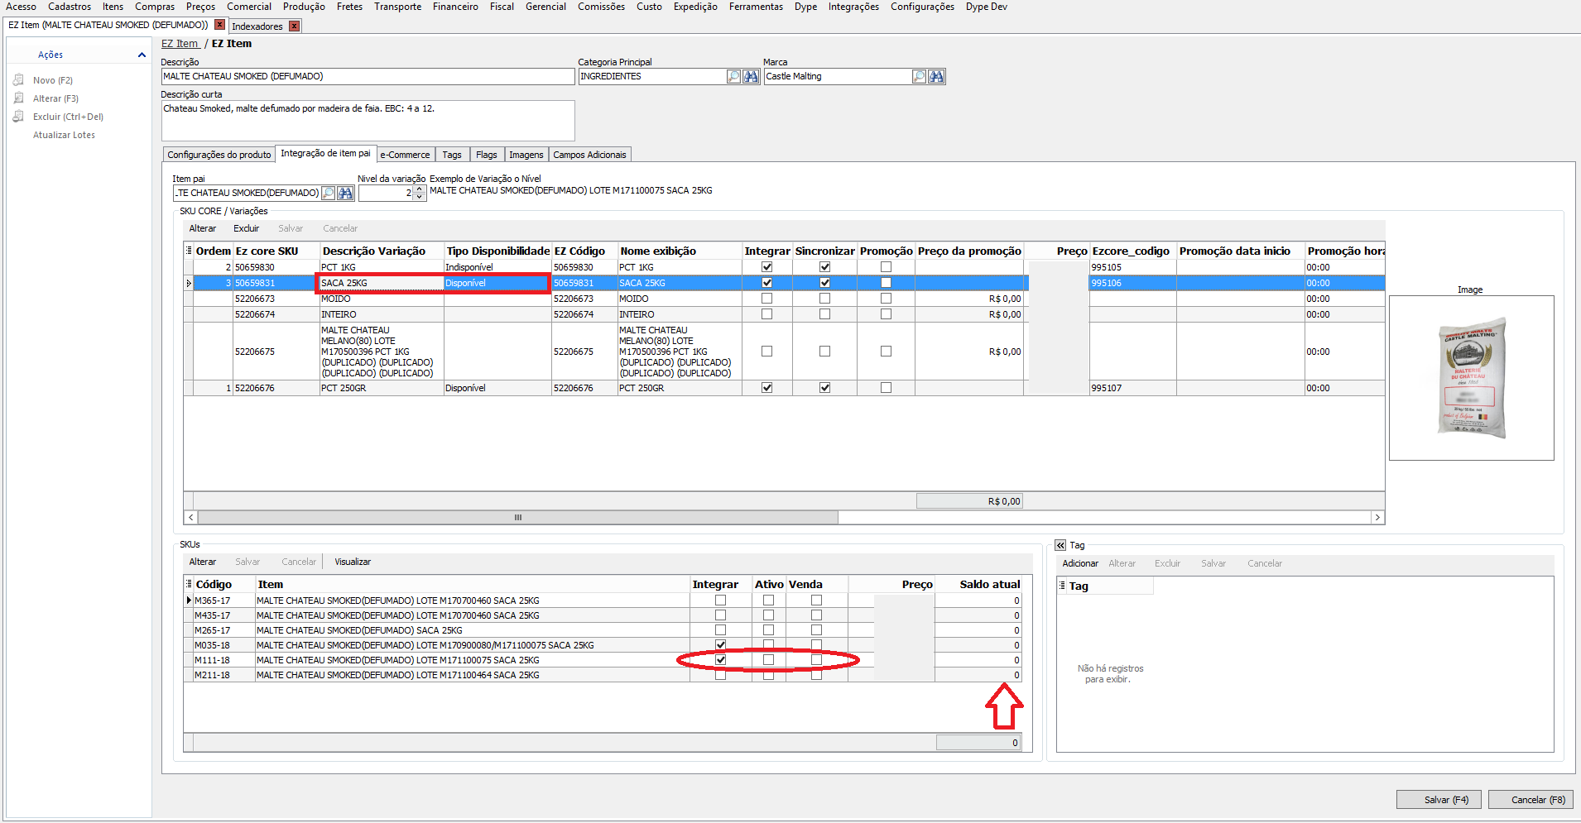Click the Alterar (F3) document icon
Image resolution: width=1581 pixels, height=823 pixels.
point(18,98)
